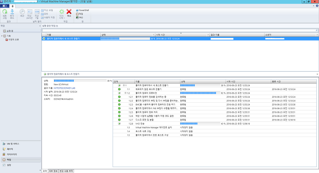Open the PowerShell window from the ribbon
The image size is (319, 173).
point(82,10)
